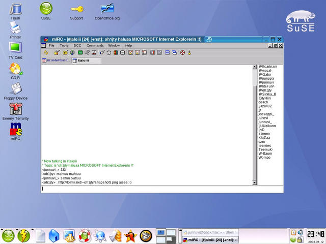Viewport: 326px width, 244px height.
Task: Click the yellow About mIRC toolbar icon
Action: (189, 53)
